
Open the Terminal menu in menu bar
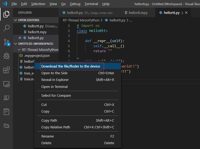[91, 4]
